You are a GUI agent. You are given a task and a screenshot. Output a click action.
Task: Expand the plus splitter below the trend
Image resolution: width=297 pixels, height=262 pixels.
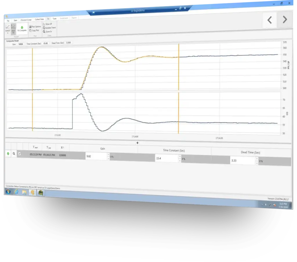coord(137,143)
